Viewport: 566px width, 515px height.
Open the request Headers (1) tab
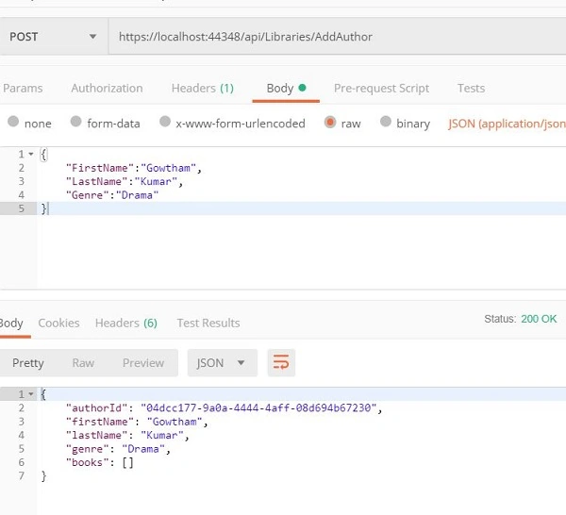coord(203,88)
